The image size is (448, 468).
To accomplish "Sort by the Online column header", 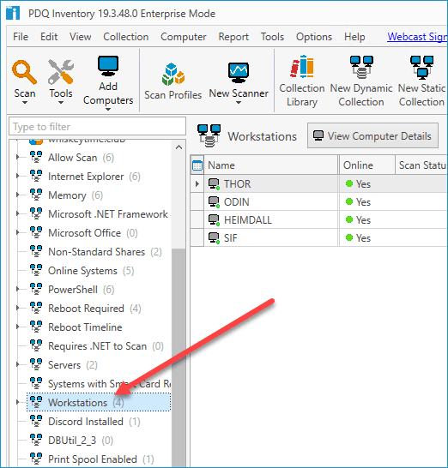I will 367,165.
